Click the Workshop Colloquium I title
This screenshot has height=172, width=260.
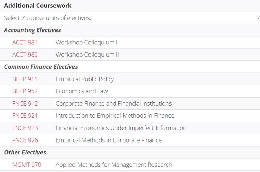click(x=86, y=42)
